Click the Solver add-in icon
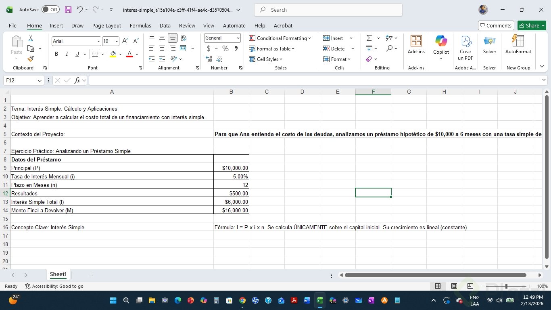The image size is (551, 310). (489, 44)
